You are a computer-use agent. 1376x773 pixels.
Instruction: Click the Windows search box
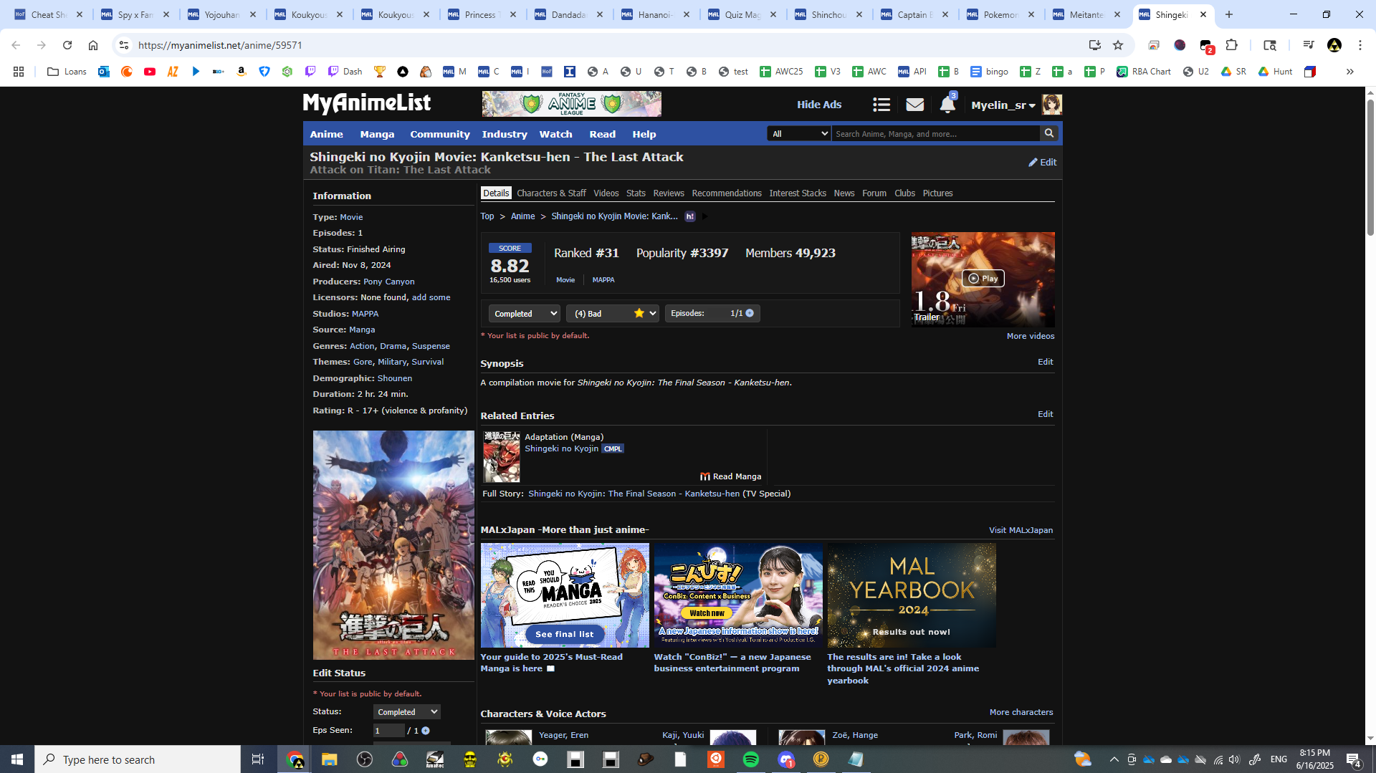coord(138,759)
